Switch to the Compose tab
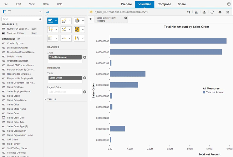Image resolution: width=233 pixels, height=157 pixels. (x=164, y=4)
